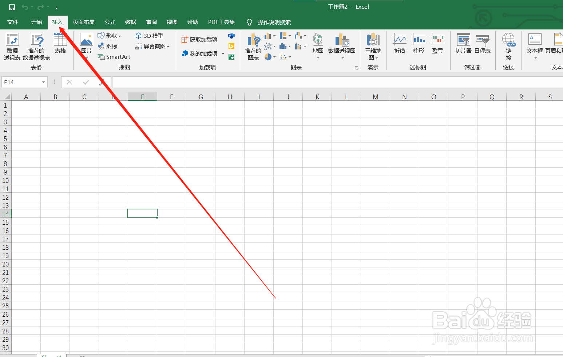
Task: Insert a combo chart
Action: (x=298, y=46)
